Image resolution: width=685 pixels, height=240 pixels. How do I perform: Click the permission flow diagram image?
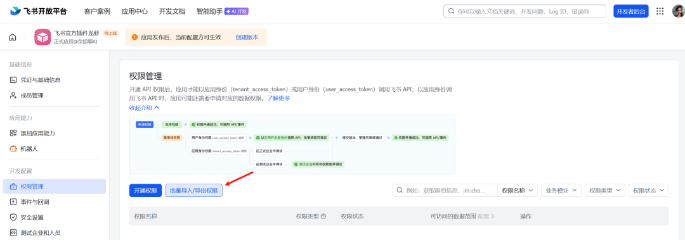[x=292, y=144]
